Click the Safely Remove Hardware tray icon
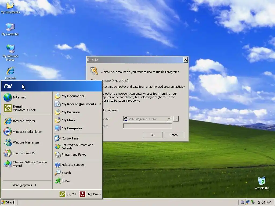The height and width of the screenshot is (206, 275). tap(253, 202)
